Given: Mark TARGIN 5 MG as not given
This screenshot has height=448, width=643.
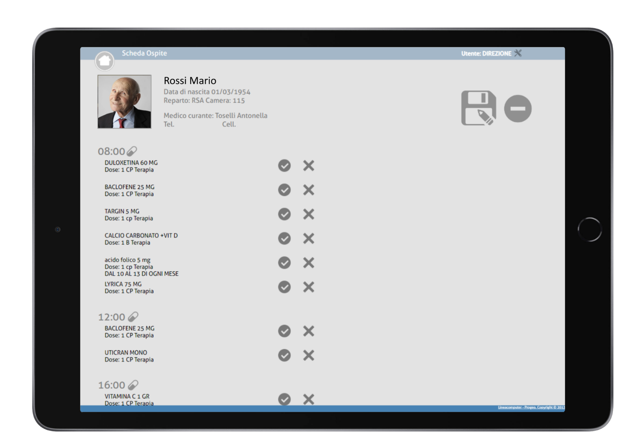Looking at the screenshot, I should (x=309, y=214).
